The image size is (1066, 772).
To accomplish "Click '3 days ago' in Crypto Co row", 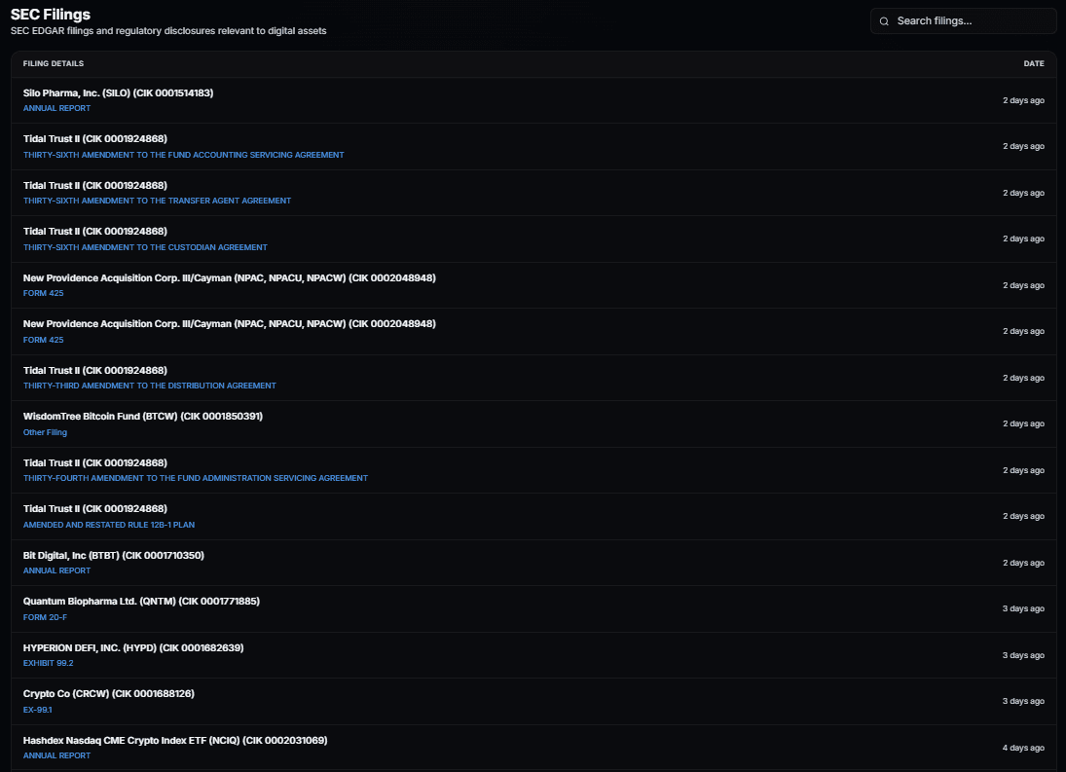I will pyautogui.click(x=1023, y=701).
